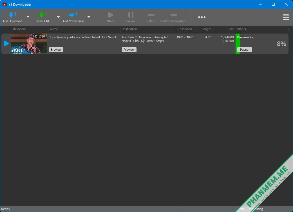Click the Start toolbar button
The image size is (293, 212).
click(110, 17)
